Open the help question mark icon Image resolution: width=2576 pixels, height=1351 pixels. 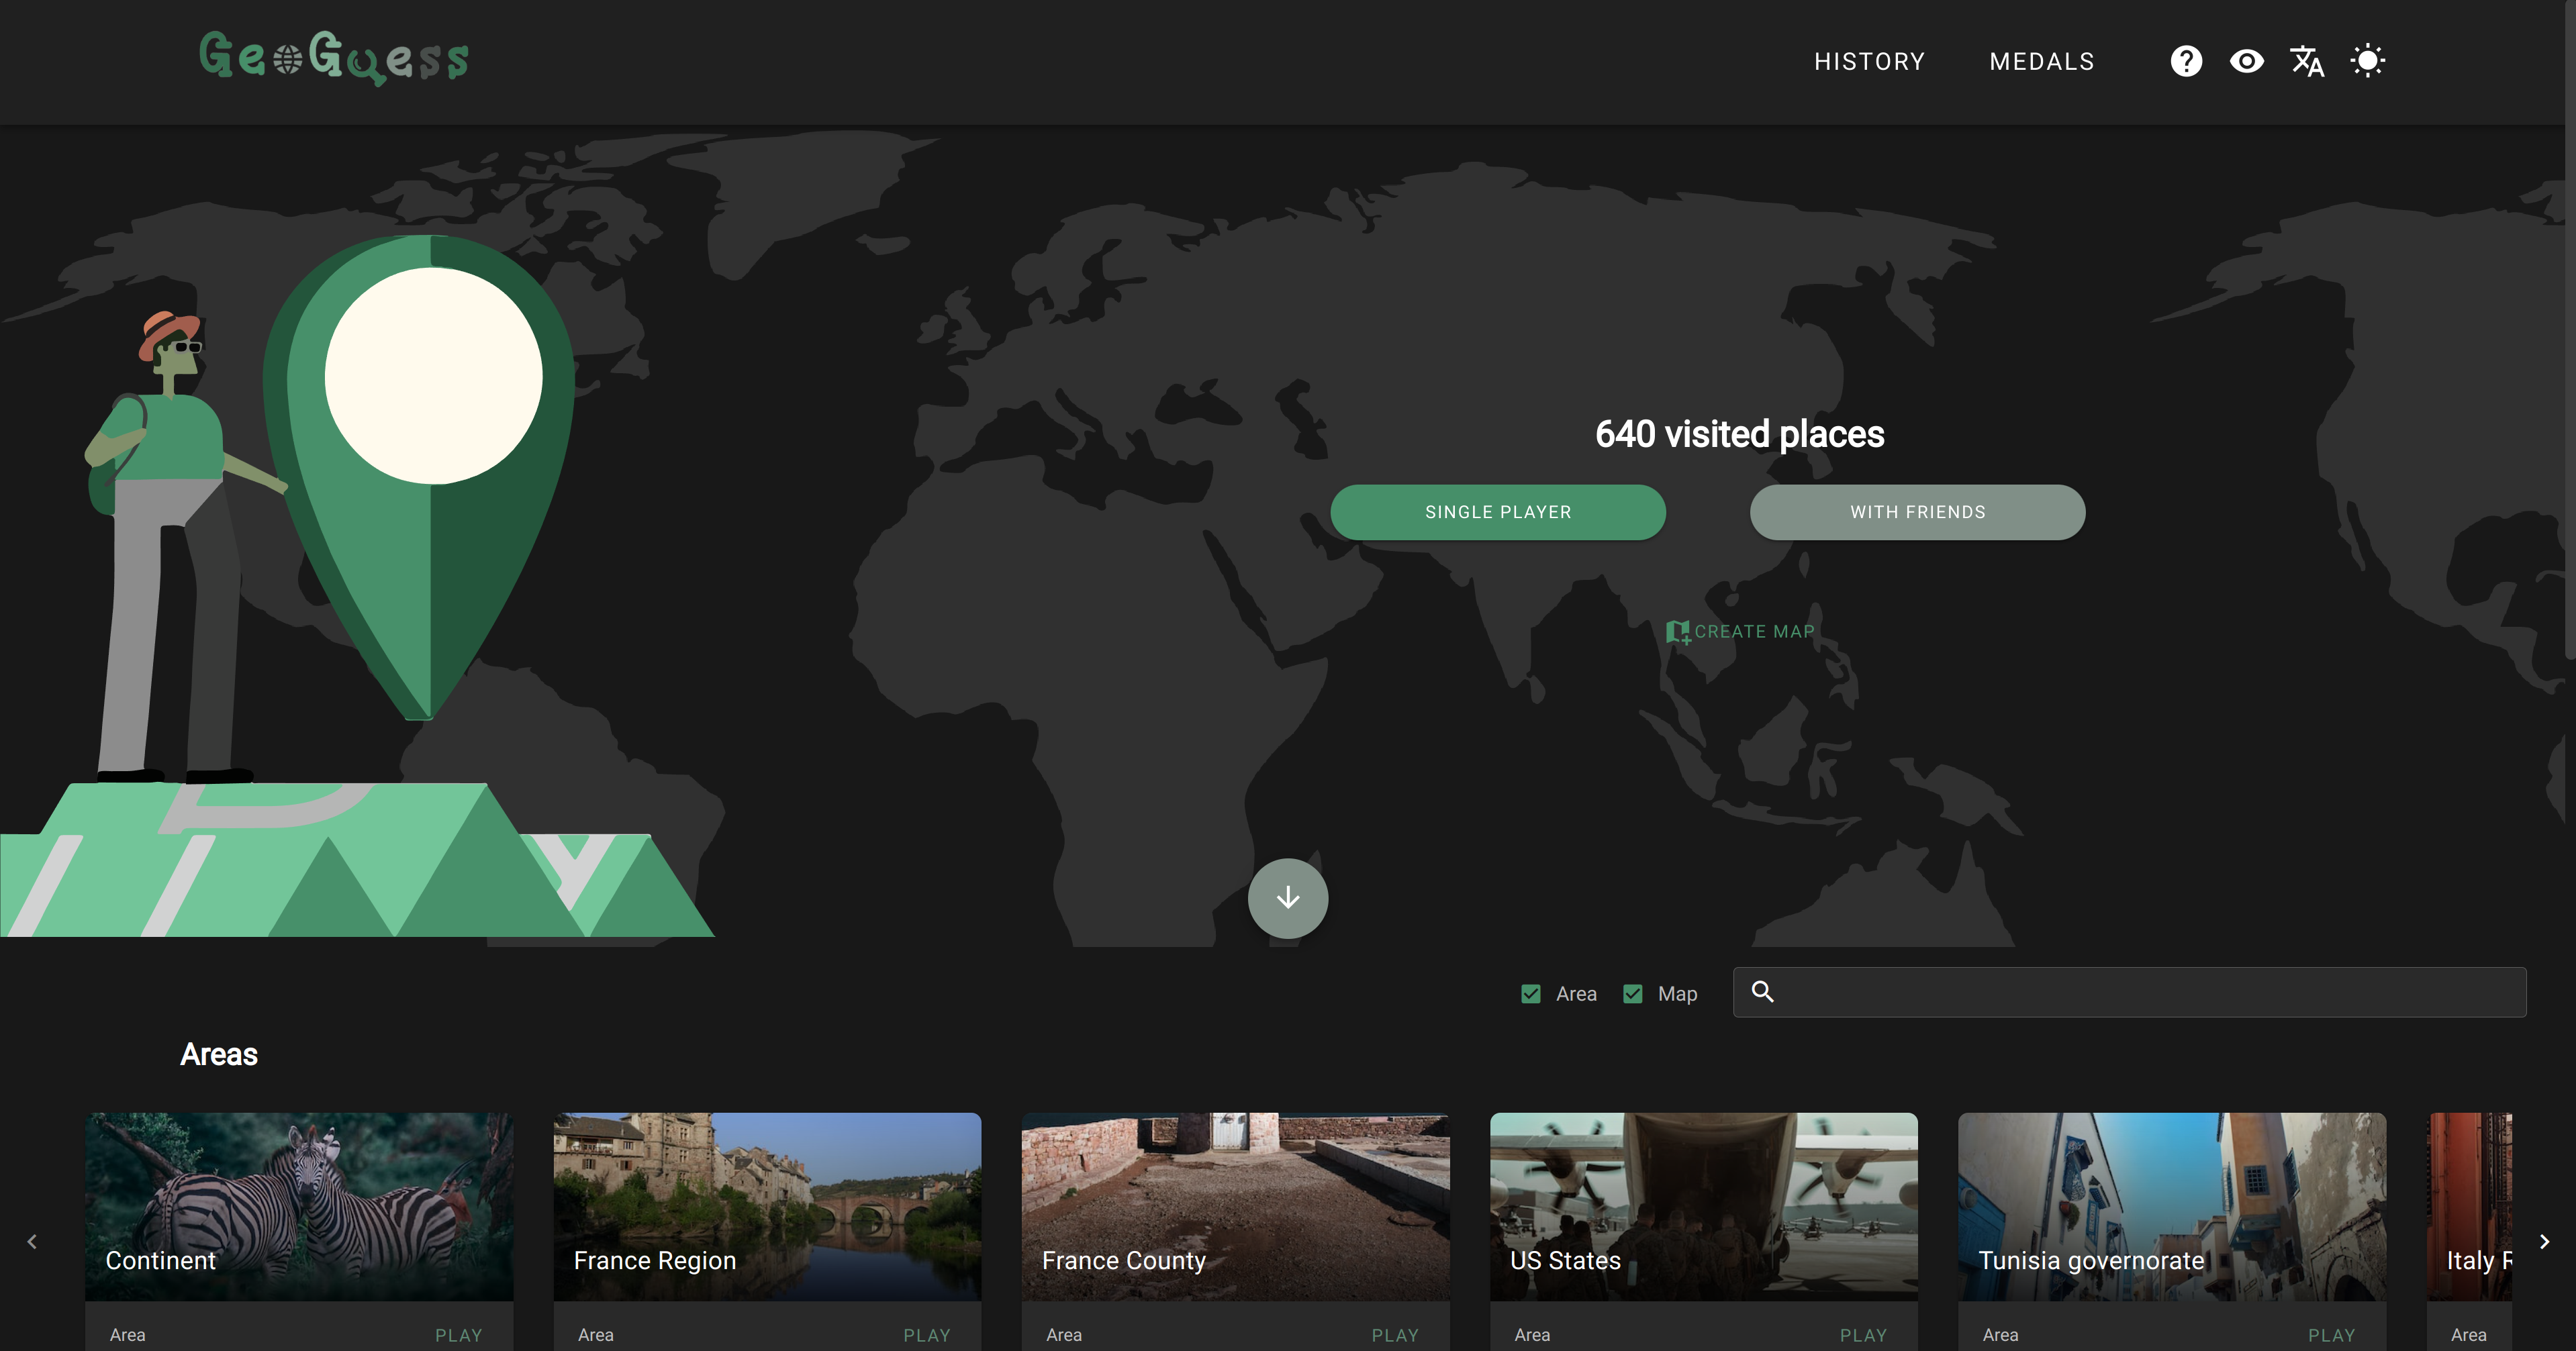click(2186, 61)
